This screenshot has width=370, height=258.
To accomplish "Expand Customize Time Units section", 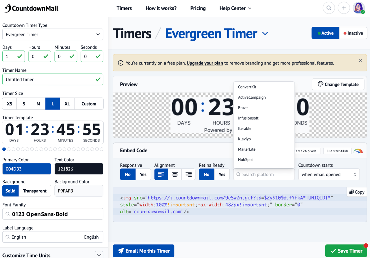I will point(99,255).
